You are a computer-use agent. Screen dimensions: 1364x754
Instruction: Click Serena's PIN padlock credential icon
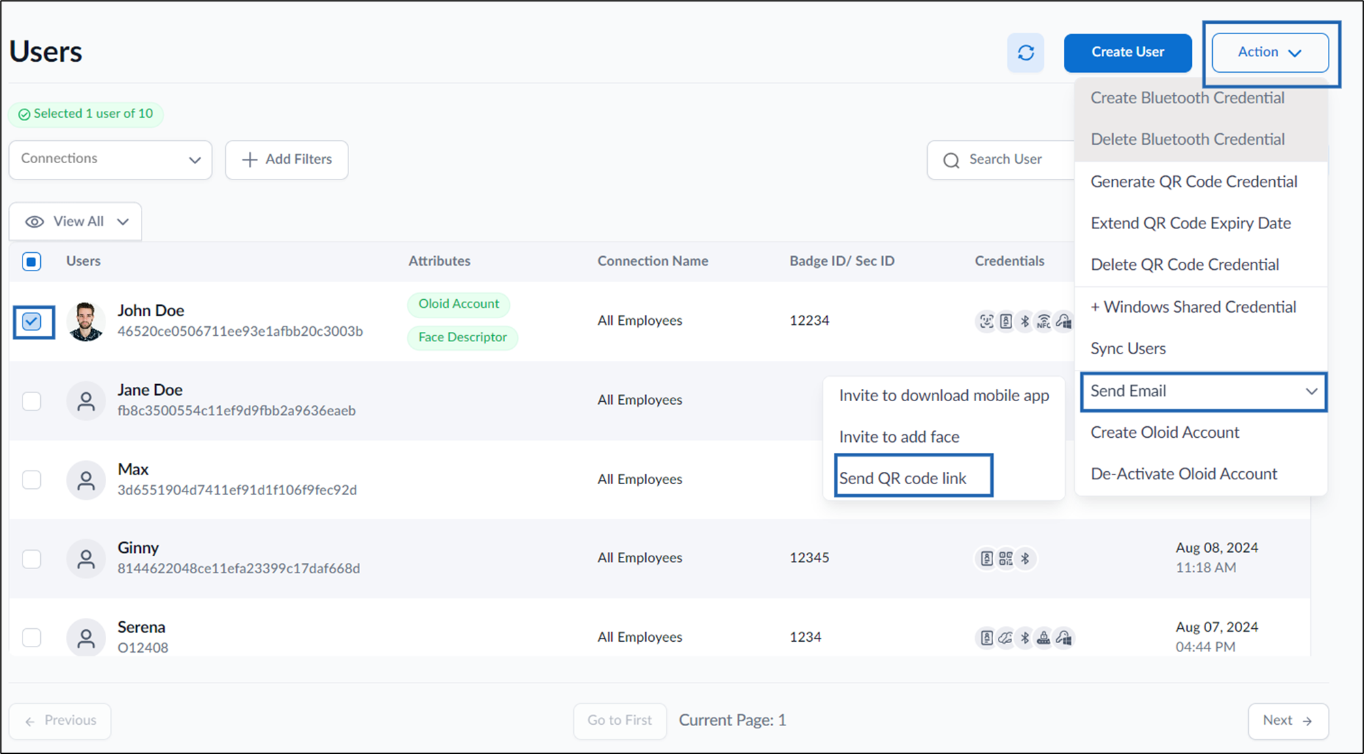point(1043,638)
